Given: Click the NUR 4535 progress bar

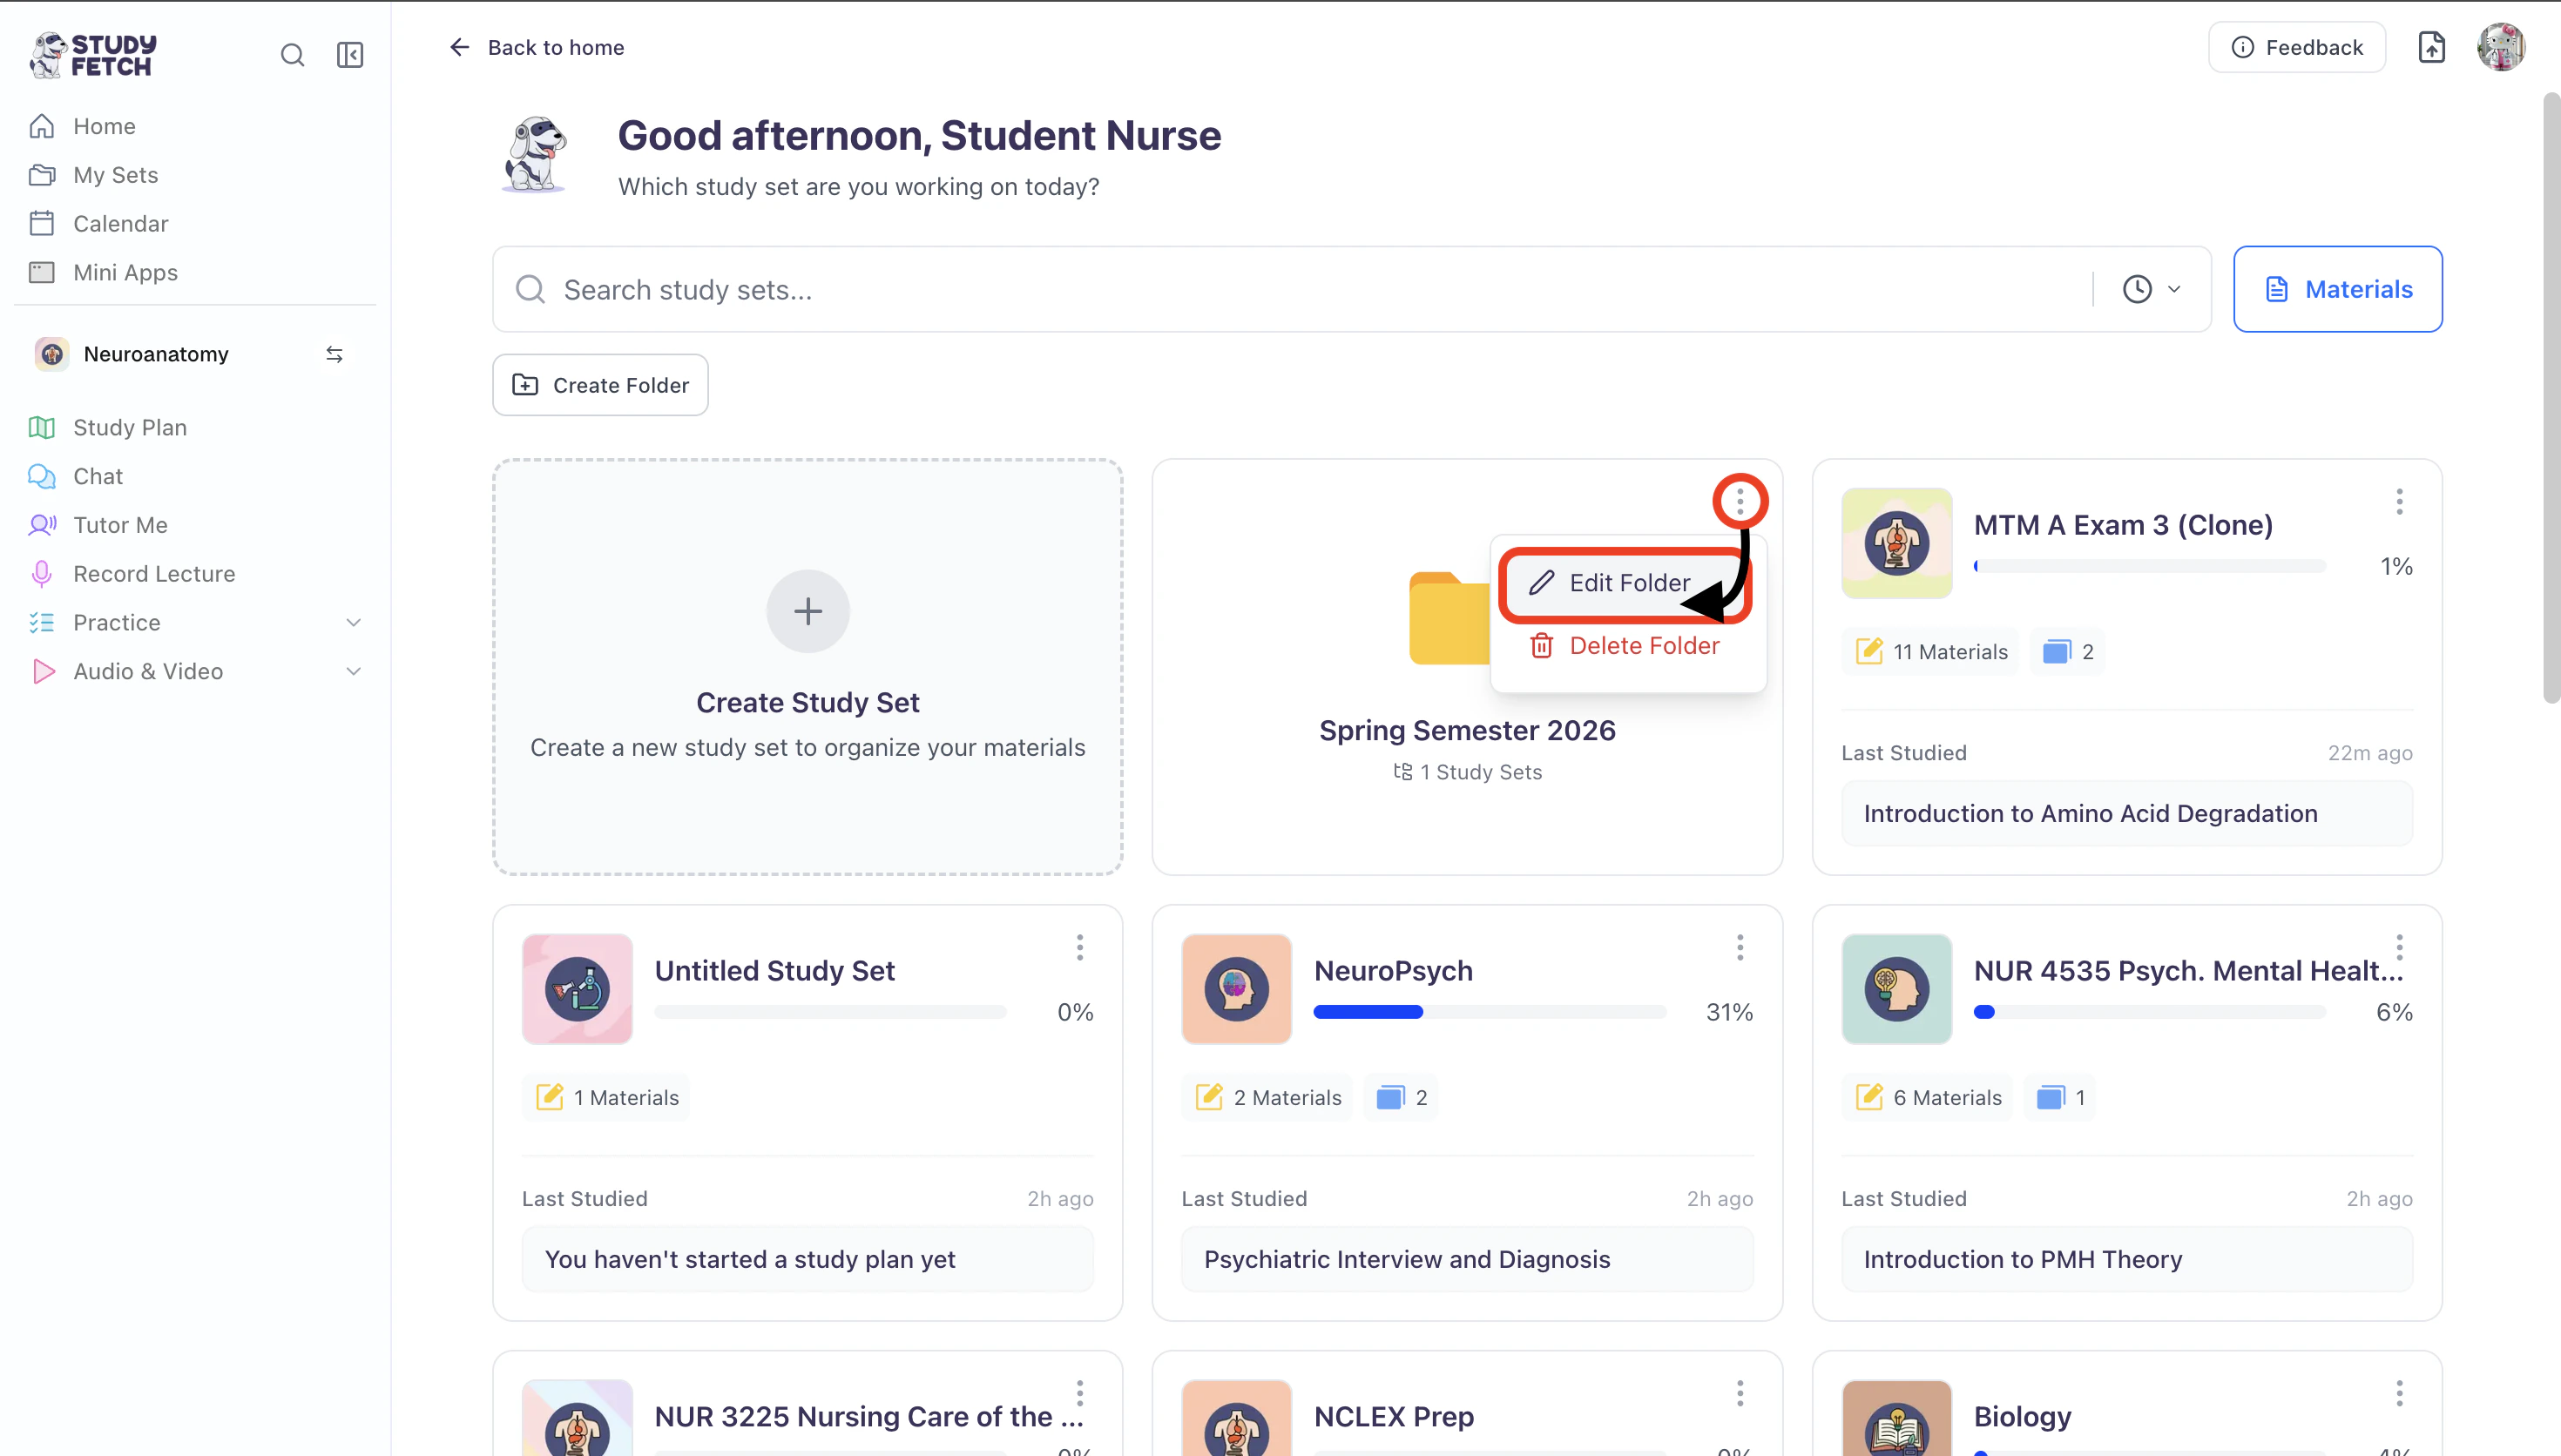Looking at the screenshot, I should (2150, 1012).
